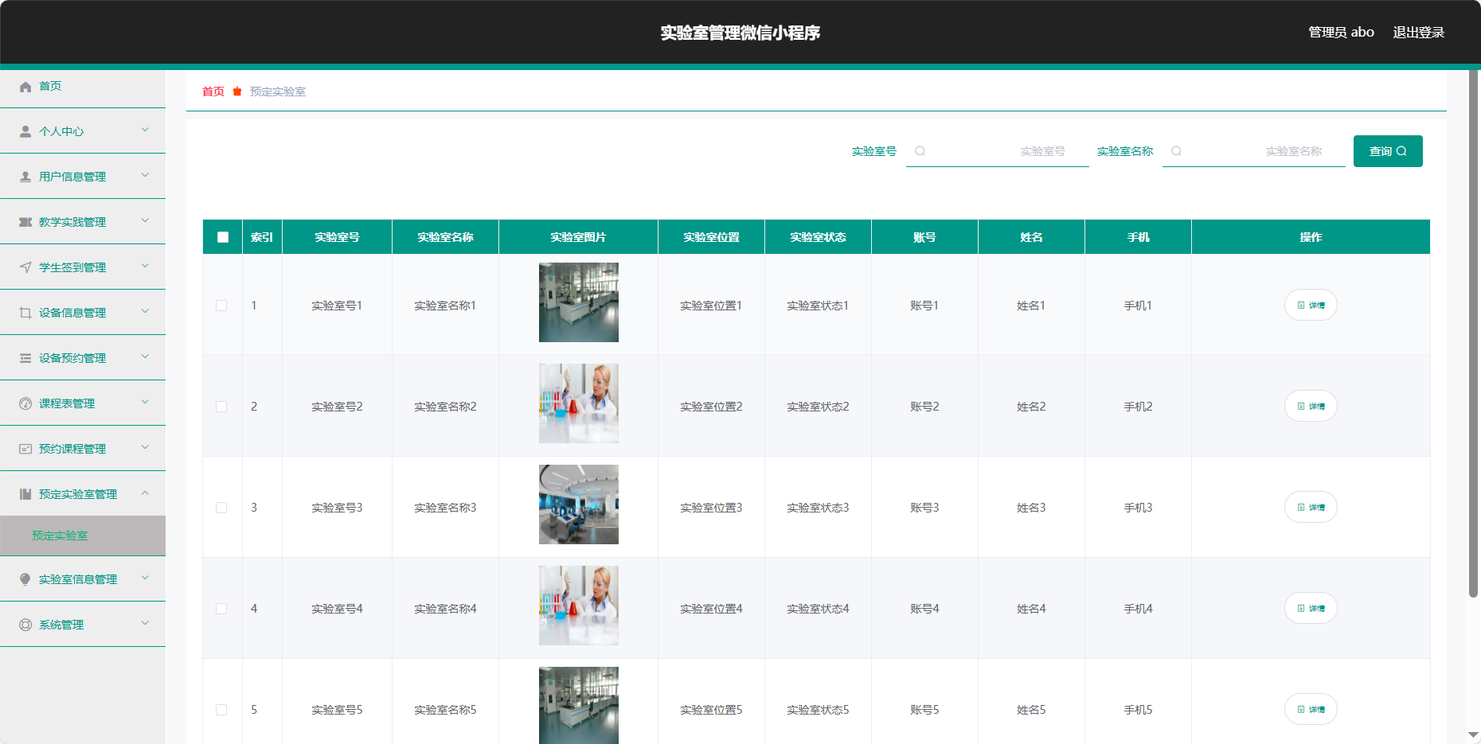The width and height of the screenshot is (1481, 744).
Task: Click the 学生签到管理 paper-plane icon
Action: click(25, 267)
